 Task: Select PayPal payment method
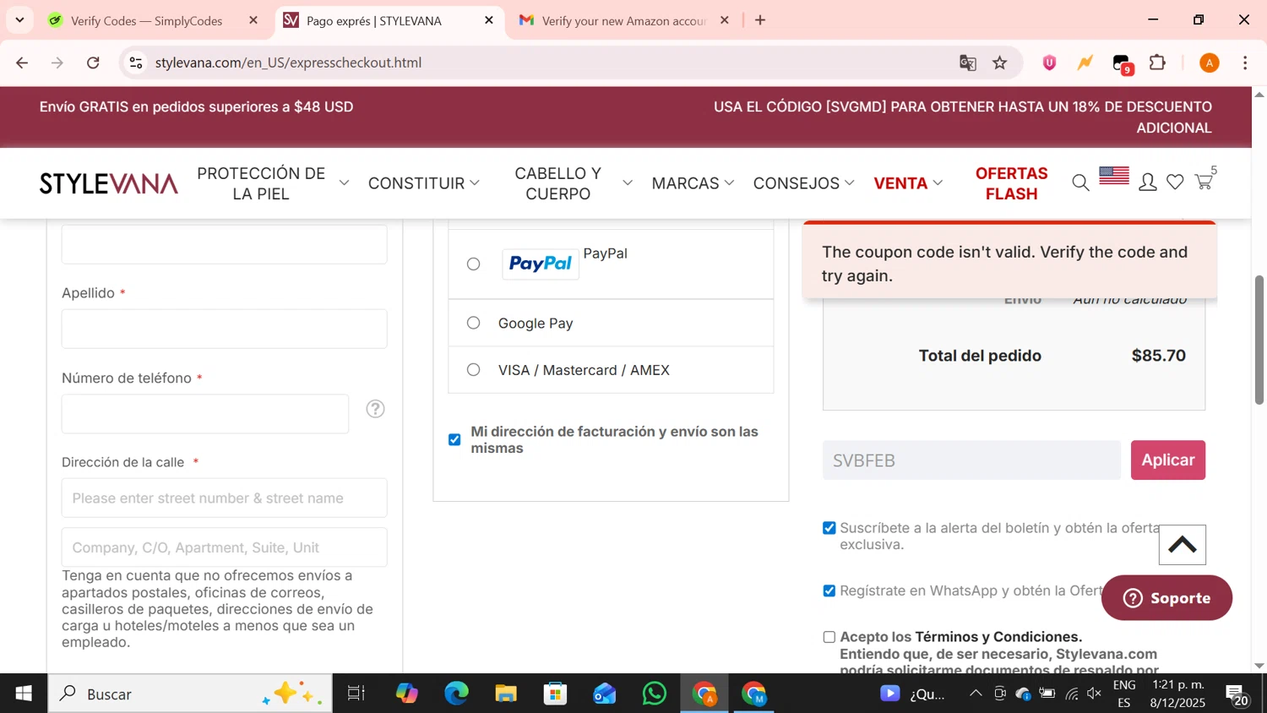[474, 264]
